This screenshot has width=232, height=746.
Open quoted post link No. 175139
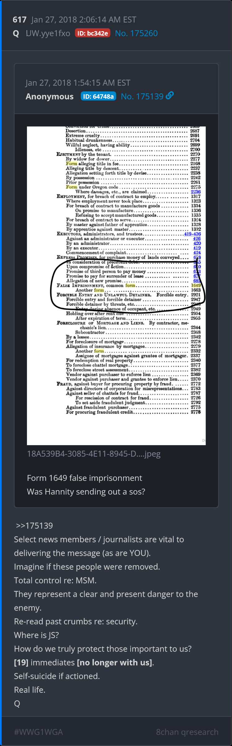click(x=142, y=96)
